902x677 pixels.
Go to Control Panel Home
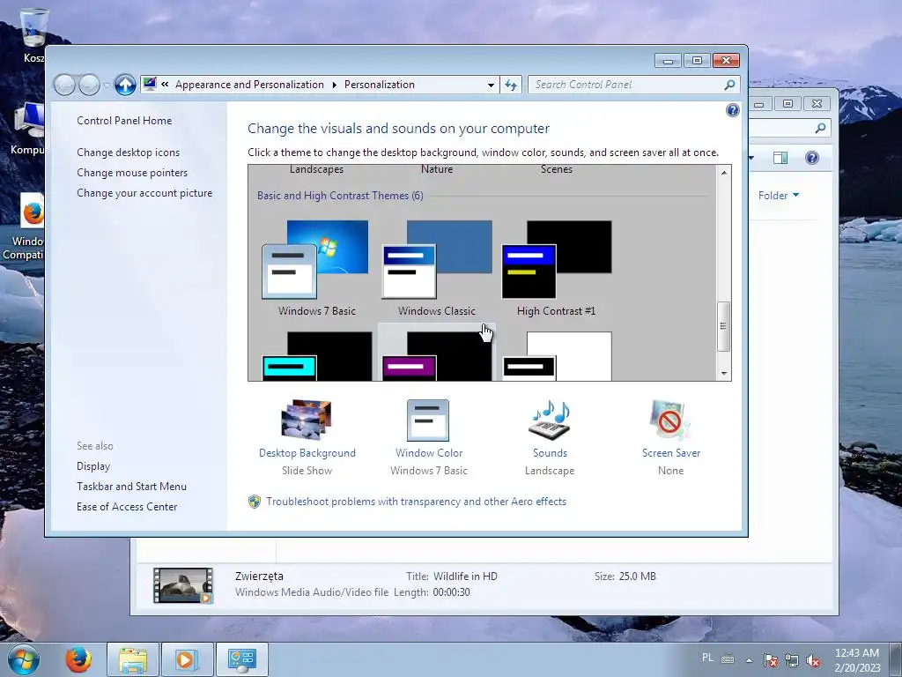click(124, 120)
